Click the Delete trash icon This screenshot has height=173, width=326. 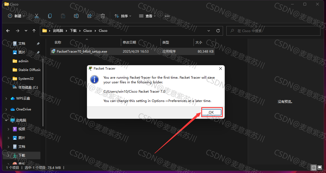point(102,16)
